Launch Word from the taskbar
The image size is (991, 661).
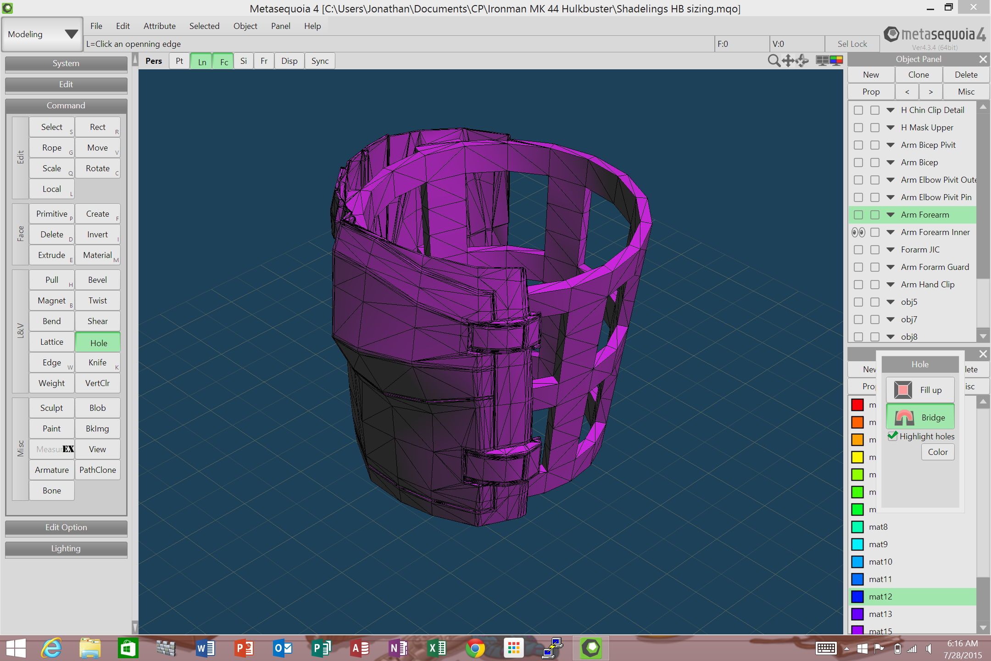coord(205,648)
